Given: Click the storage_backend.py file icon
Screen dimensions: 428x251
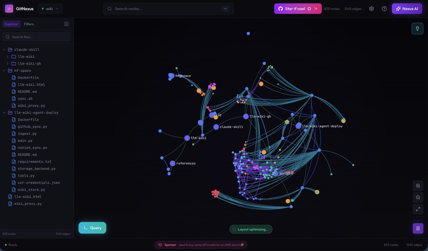Looking at the screenshot, I should pyautogui.click(x=14, y=169).
